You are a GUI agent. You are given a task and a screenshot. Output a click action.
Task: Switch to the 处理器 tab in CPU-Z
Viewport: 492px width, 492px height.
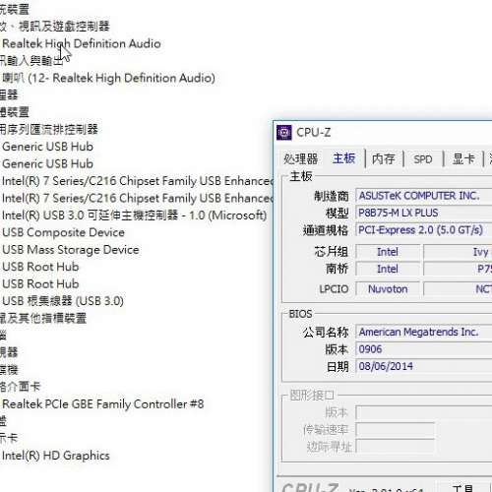click(x=300, y=159)
